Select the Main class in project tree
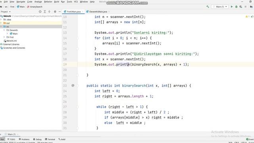Screen dimensions: 254x143 pos(13,33)
